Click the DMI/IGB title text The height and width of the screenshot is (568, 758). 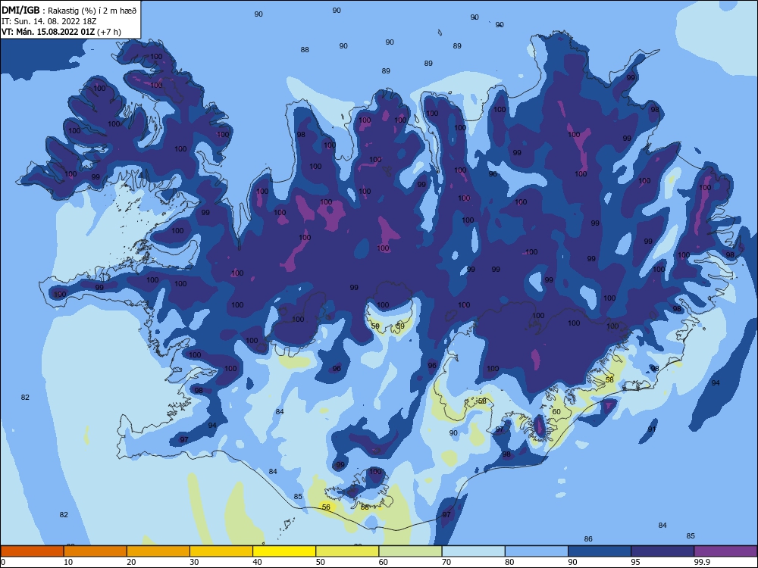(20, 10)
